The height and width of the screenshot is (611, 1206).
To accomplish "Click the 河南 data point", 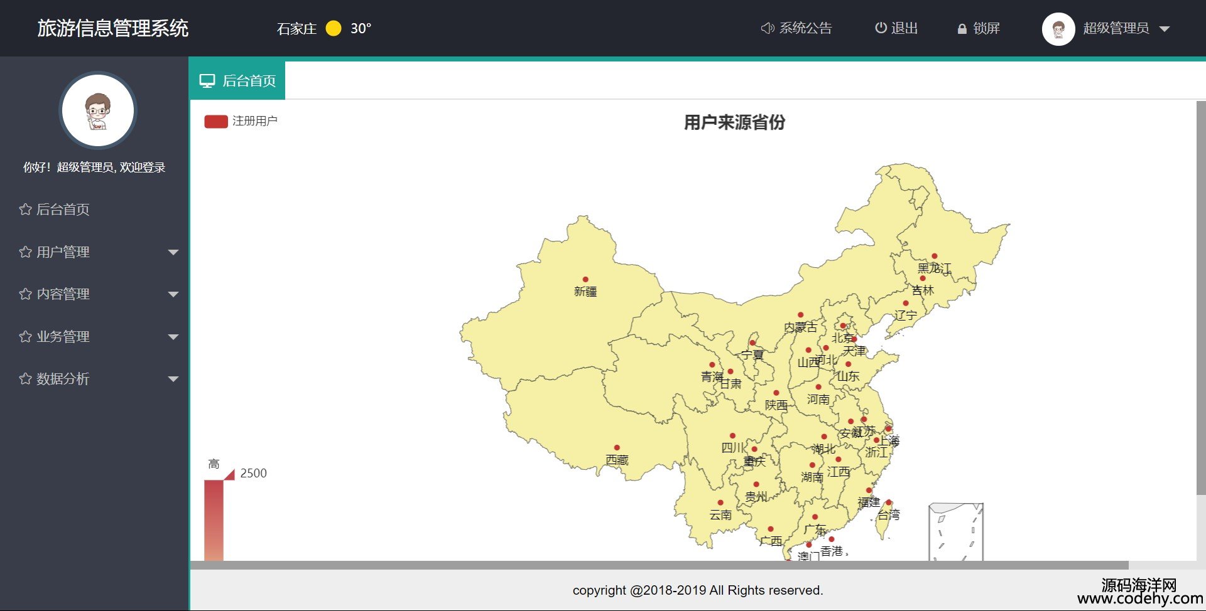I will (818, 387).
